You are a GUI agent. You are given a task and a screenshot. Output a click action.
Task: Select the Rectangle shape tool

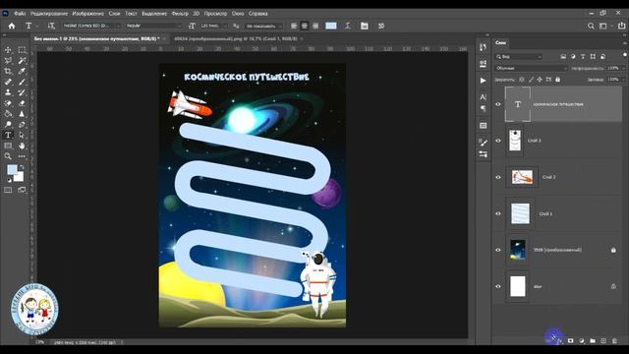click(8, 146)
